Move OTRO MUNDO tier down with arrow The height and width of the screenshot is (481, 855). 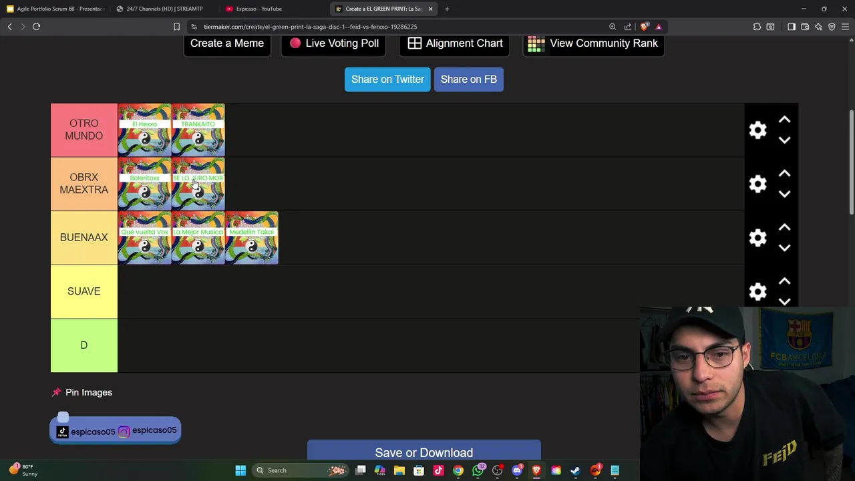(x=784, y=140)
